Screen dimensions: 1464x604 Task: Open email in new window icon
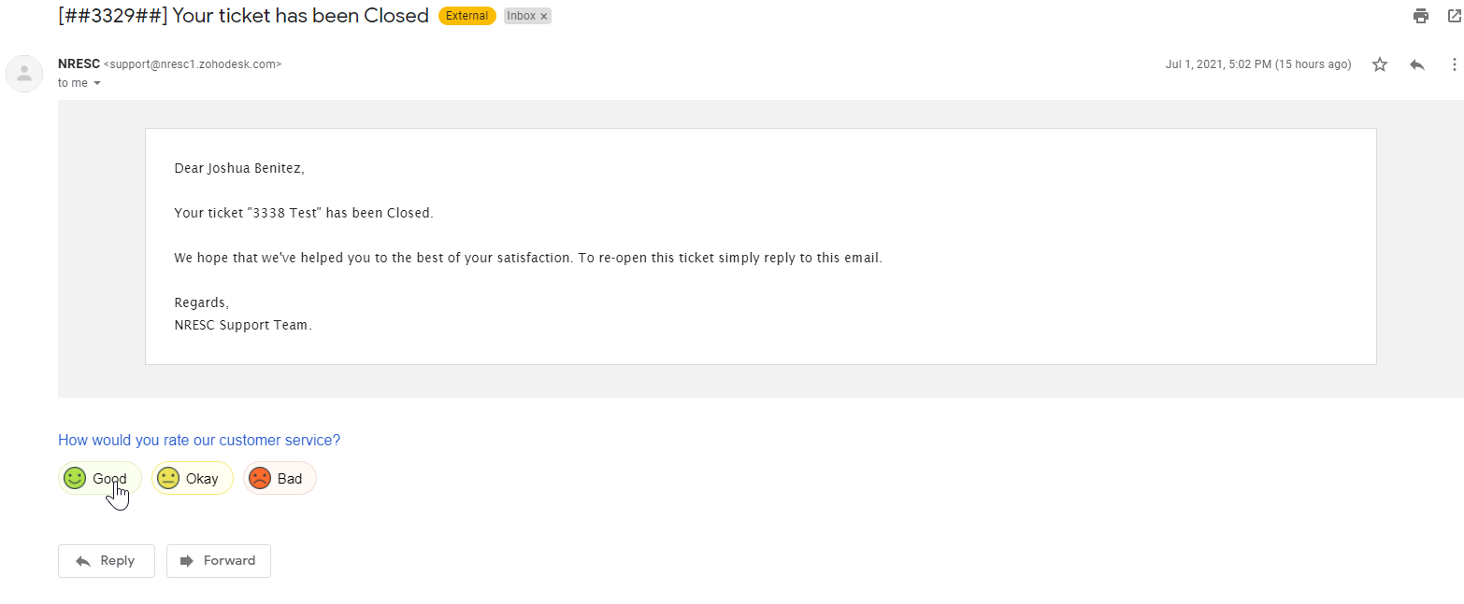click(1454, 16)
